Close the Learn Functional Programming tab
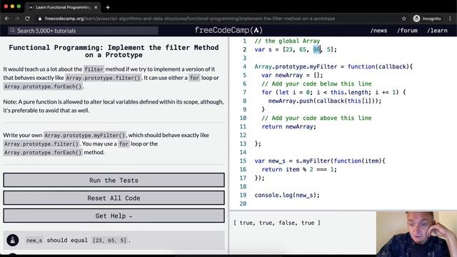The height and width of the screenshot is (257, 457). point(96,8)
